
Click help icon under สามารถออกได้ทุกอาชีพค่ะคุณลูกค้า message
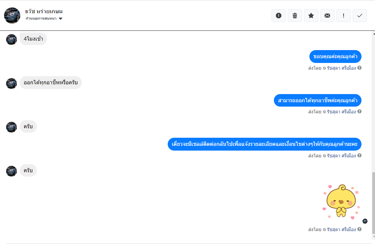pos(359,111)
